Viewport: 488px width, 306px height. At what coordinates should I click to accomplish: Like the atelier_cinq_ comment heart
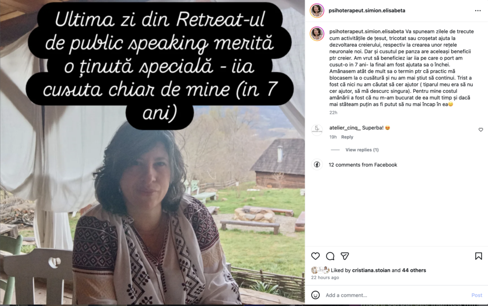480,130
